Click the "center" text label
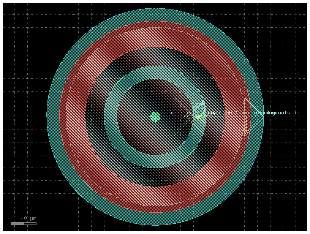 pyautogui.click(x=164, y=113)
